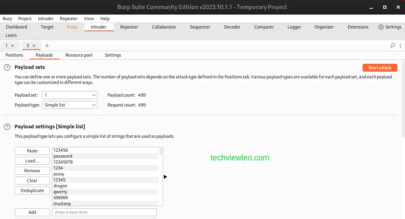Viewport: 405px width, 219px height.
Task: Switch to the Positions tab
Action: point(14,55)
